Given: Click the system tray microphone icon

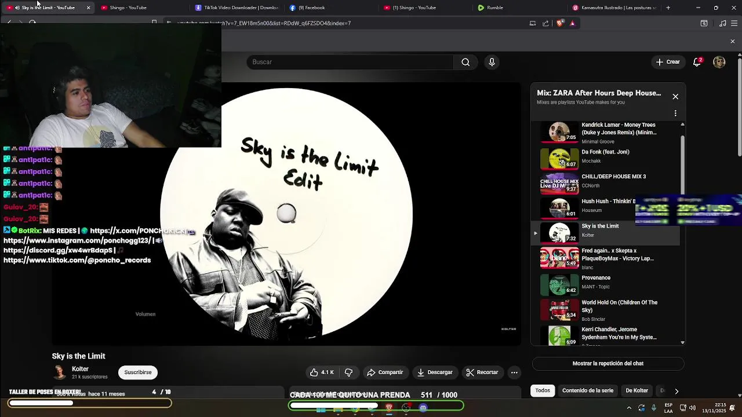Looking at the screenshot, I should [x=654, y=408].
